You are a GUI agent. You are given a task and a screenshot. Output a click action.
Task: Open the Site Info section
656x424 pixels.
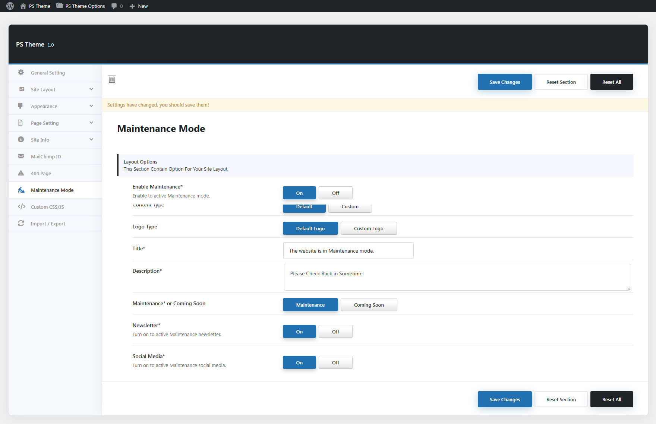pos(40,140)
